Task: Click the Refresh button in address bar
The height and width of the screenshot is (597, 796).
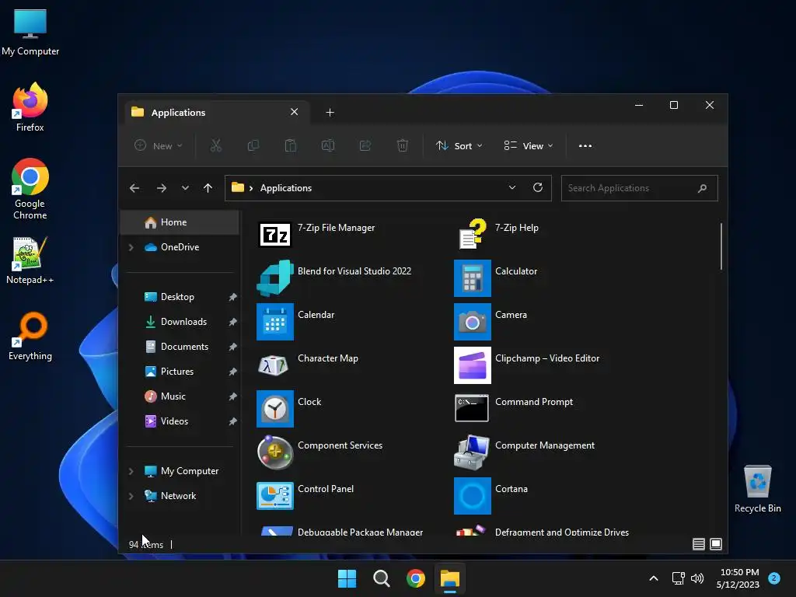Action: point(538,187)
